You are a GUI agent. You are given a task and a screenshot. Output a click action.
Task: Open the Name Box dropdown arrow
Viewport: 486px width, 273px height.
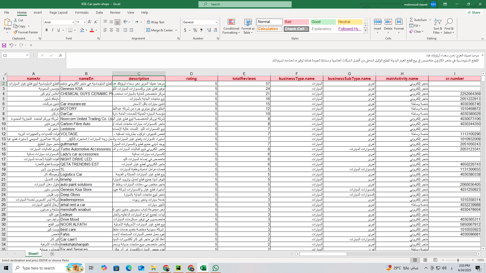(x=27, y=55)
